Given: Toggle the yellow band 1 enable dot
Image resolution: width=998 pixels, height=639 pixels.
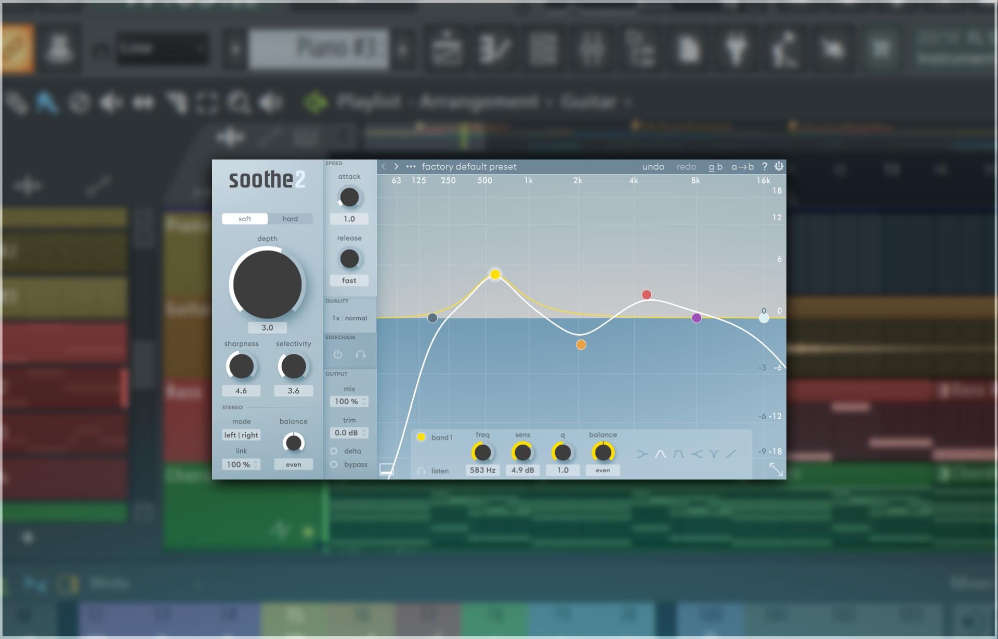Looking at the screenshot, I should pyautogui.click(x=421, y=437).
